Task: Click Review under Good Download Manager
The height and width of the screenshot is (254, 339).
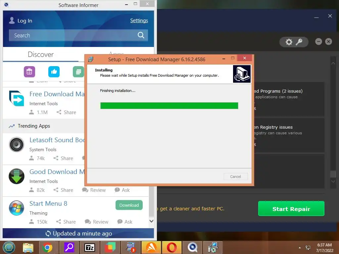Action: coord(94,190)
